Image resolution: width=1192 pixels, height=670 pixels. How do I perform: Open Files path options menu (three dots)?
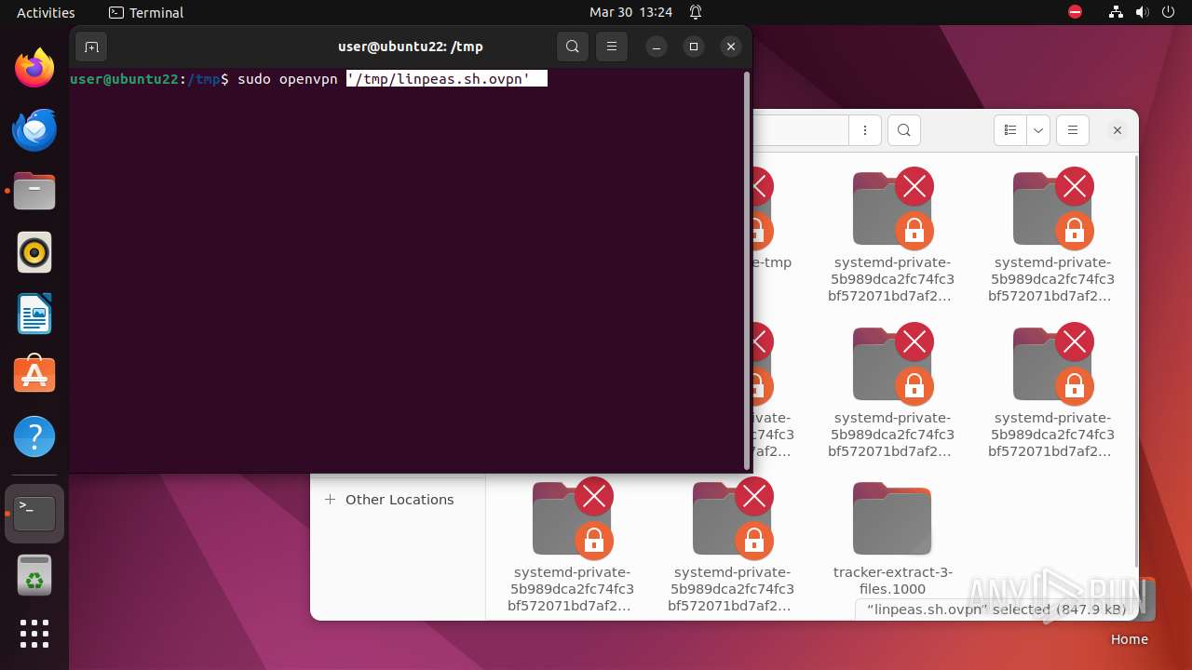pos(865,130)
